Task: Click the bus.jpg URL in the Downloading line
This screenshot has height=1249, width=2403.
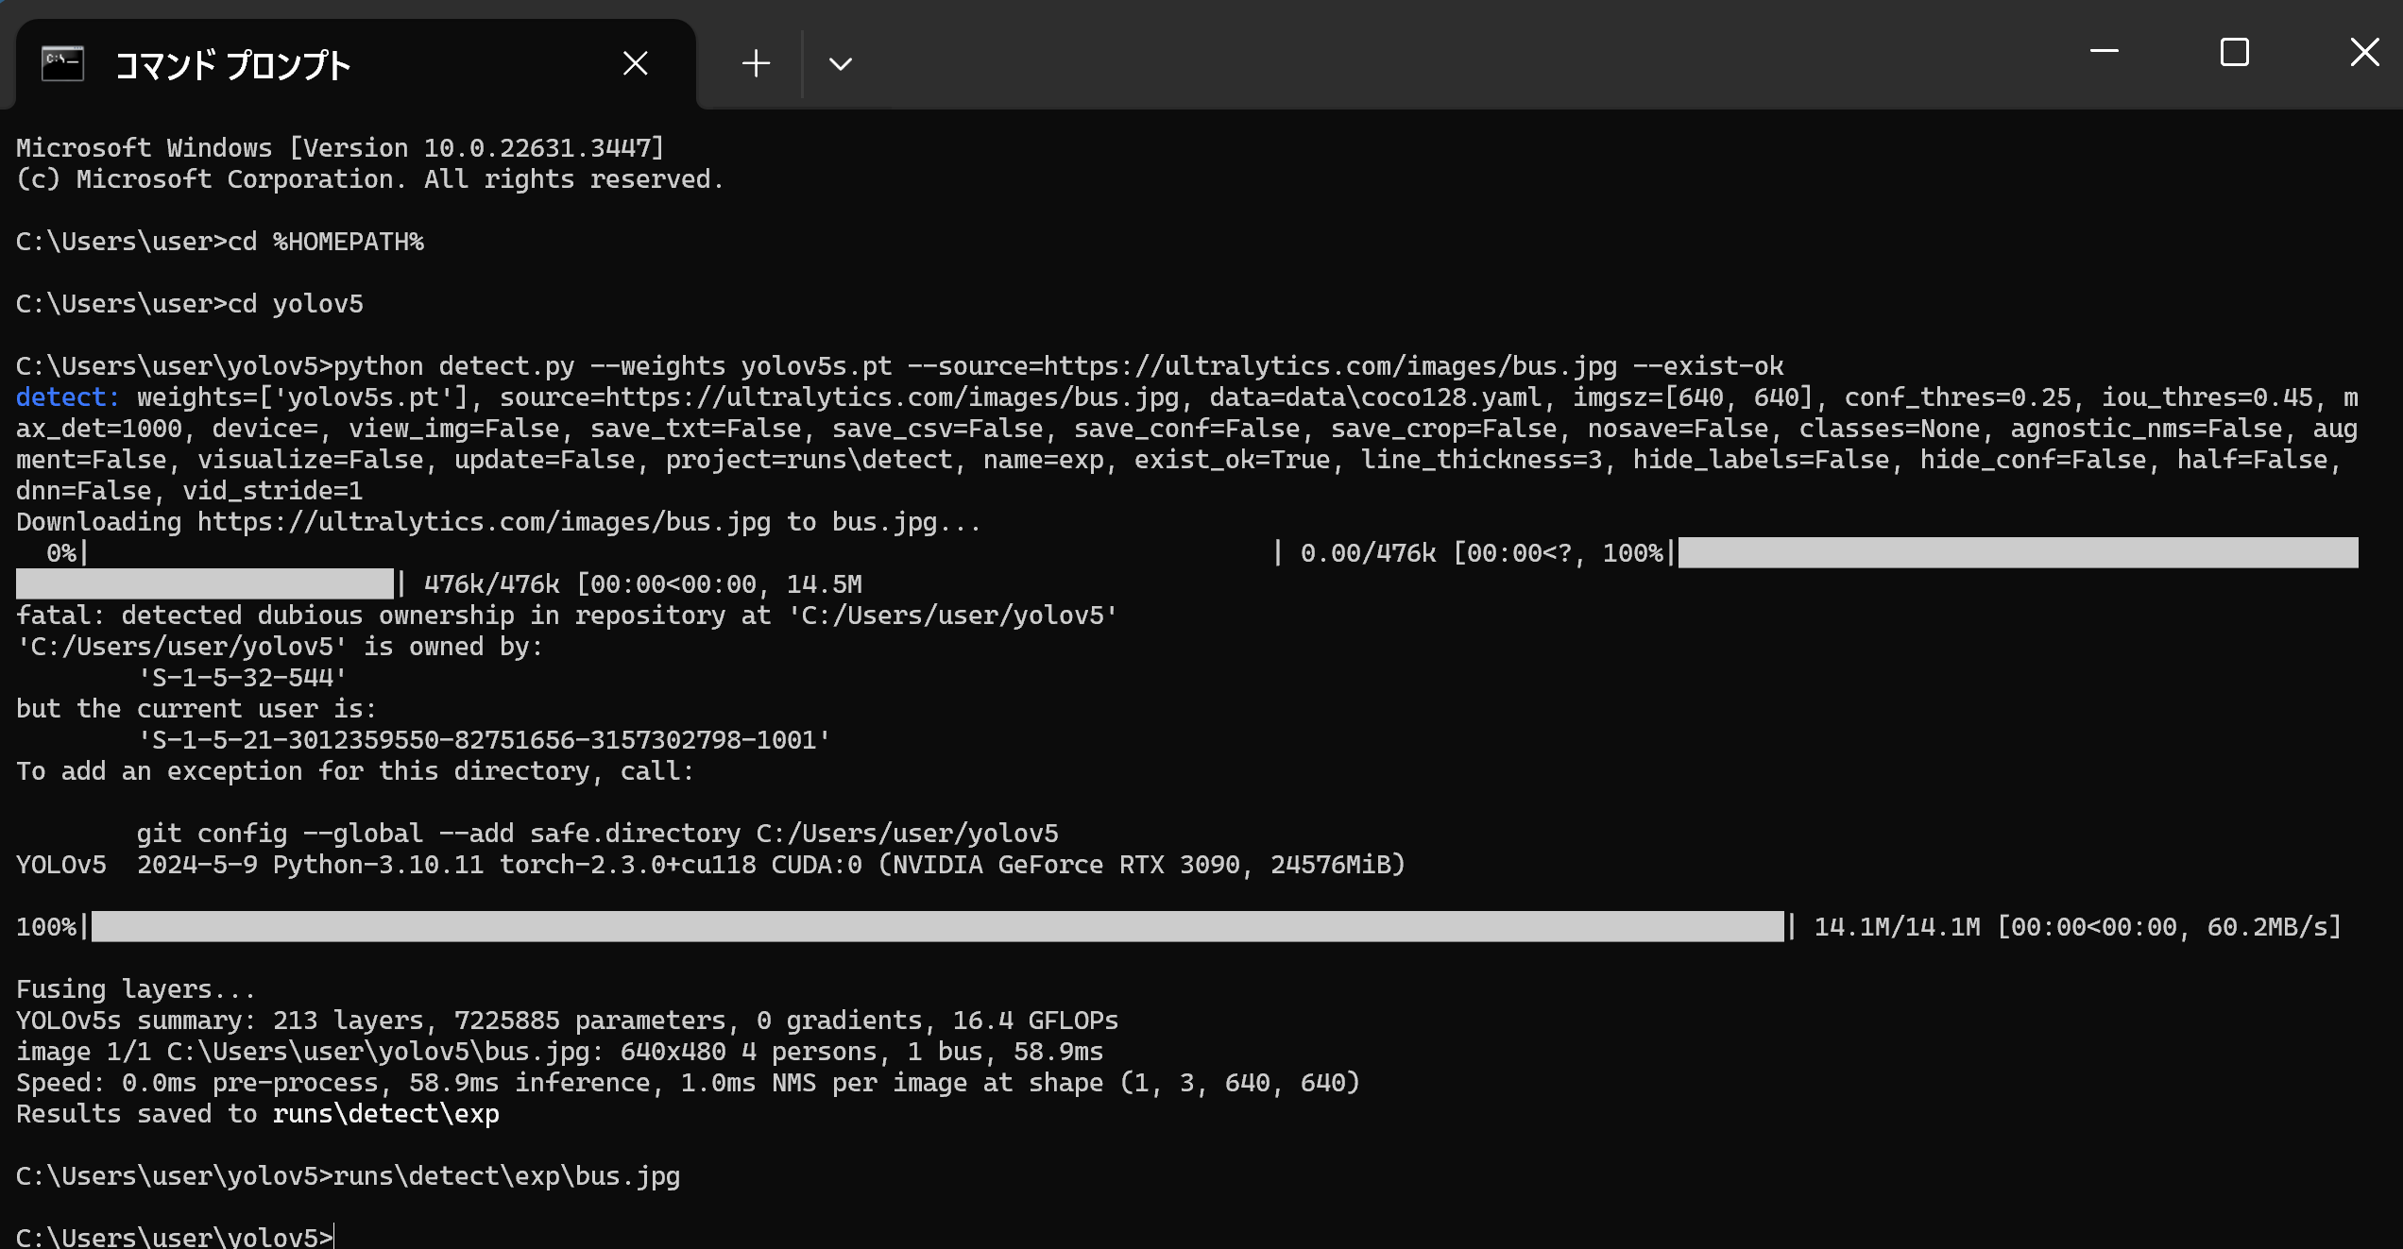Action: (x=484, y=522)
